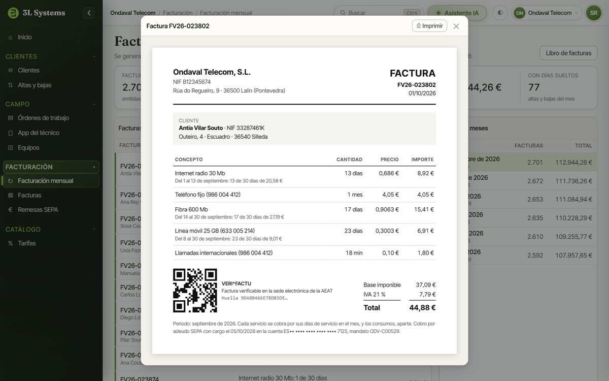Click month total 112.944,26 € in background table
The height and width of the screenshot is (381, 609).
(x=573, y=163)
